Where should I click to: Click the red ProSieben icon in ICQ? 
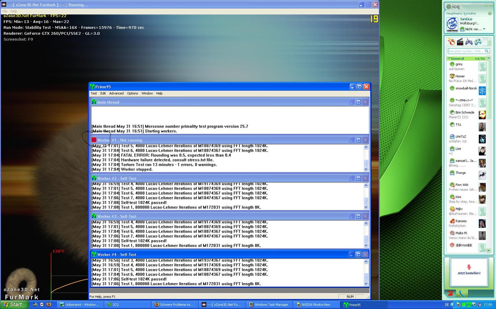pyautogui.click(x=450, y=293)
